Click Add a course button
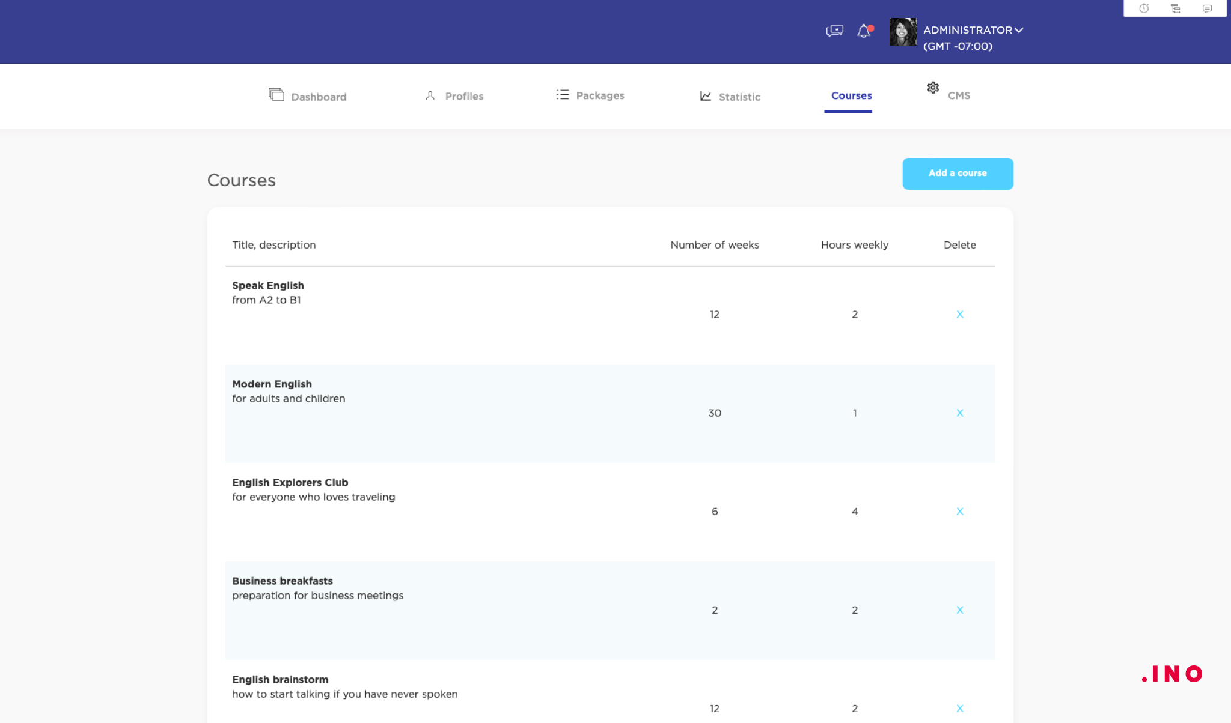 pyautogui.click(x=957, y=173)
